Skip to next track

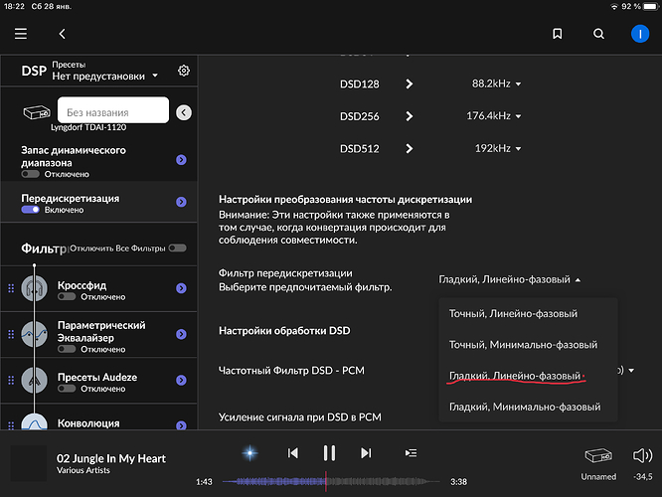coord(366,453)
